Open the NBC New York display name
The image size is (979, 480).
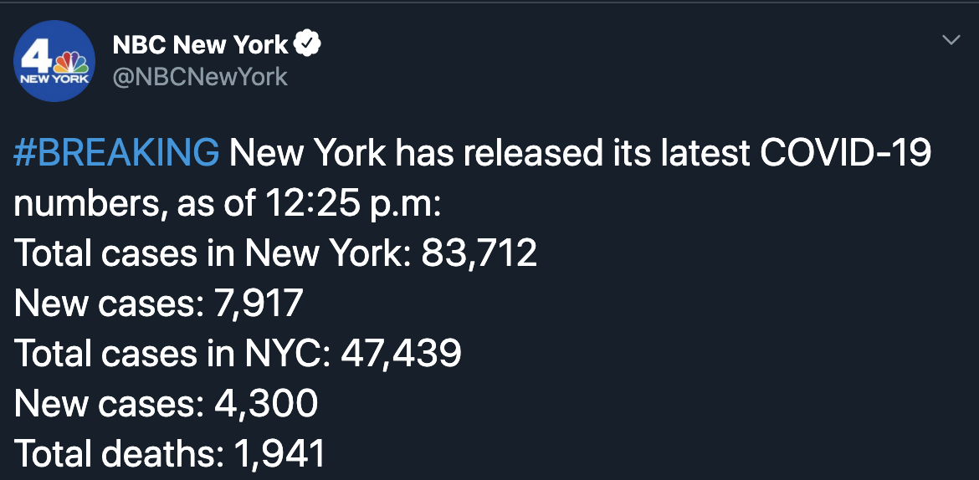click(x=201, y=45)
